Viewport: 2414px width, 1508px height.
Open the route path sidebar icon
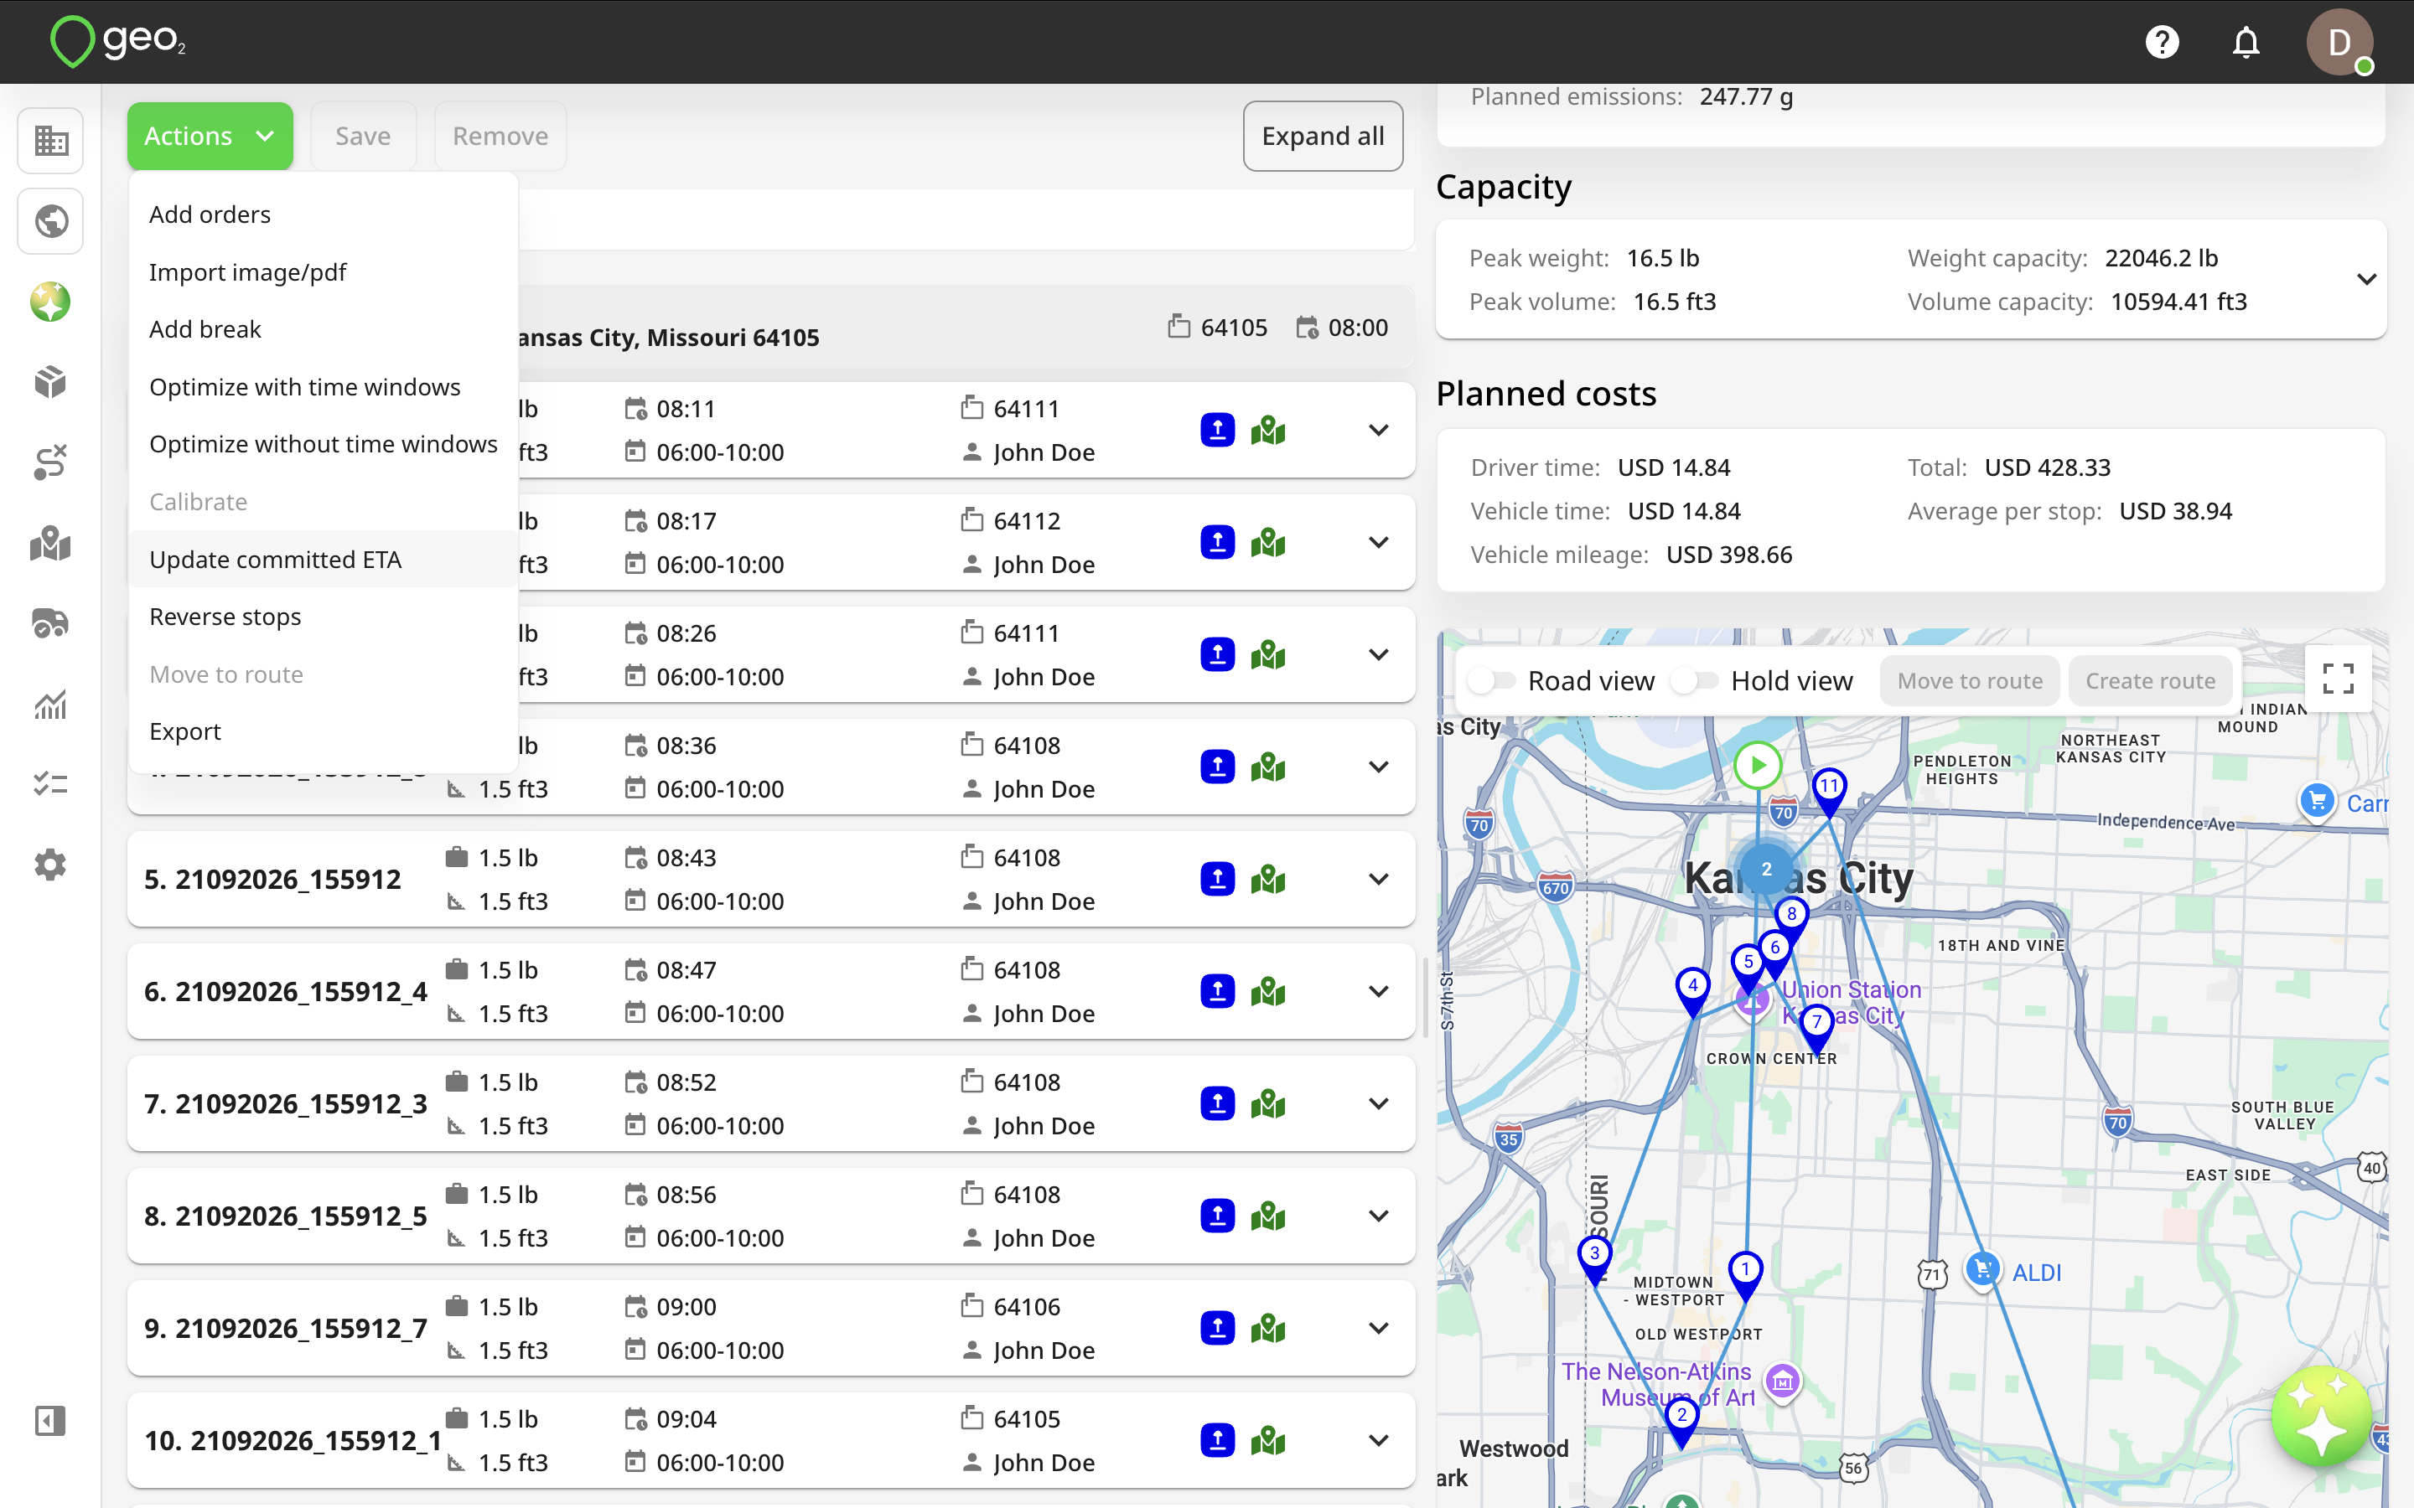50,462
